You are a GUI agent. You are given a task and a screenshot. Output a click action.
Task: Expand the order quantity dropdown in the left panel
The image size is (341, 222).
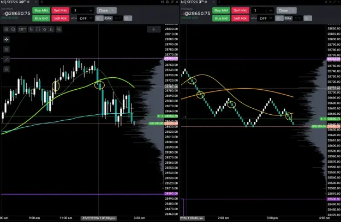pyautogui.click(x=91, y=10)
